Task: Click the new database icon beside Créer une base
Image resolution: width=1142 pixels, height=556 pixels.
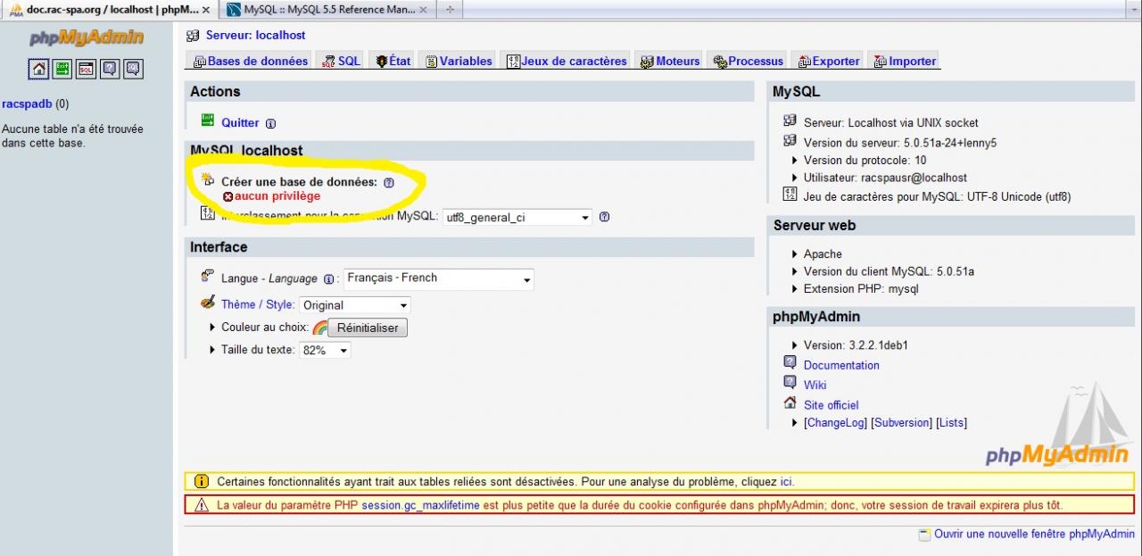Action: coord(208,179)
